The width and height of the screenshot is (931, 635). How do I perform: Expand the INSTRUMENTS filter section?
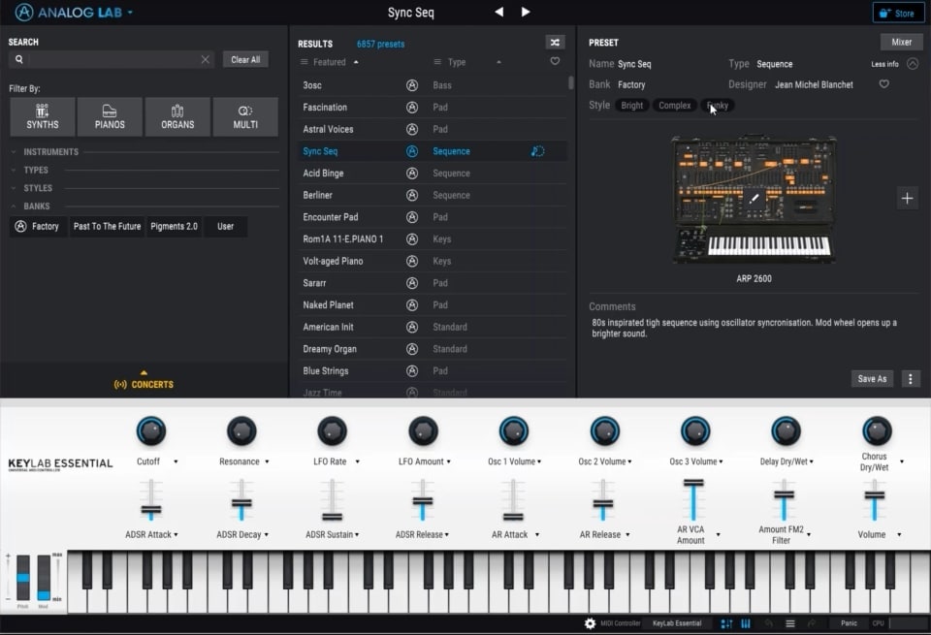pos(50,152)
